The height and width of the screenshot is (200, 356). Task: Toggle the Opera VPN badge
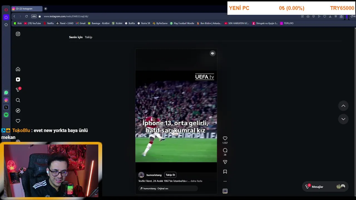click(34, 16)
